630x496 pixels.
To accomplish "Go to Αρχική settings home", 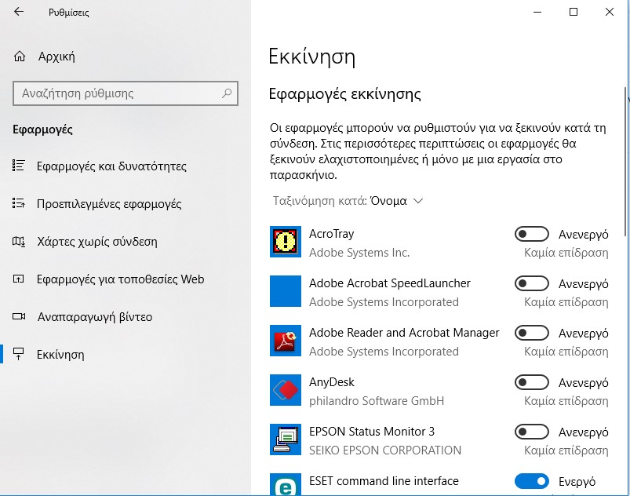I will (56, 57).
